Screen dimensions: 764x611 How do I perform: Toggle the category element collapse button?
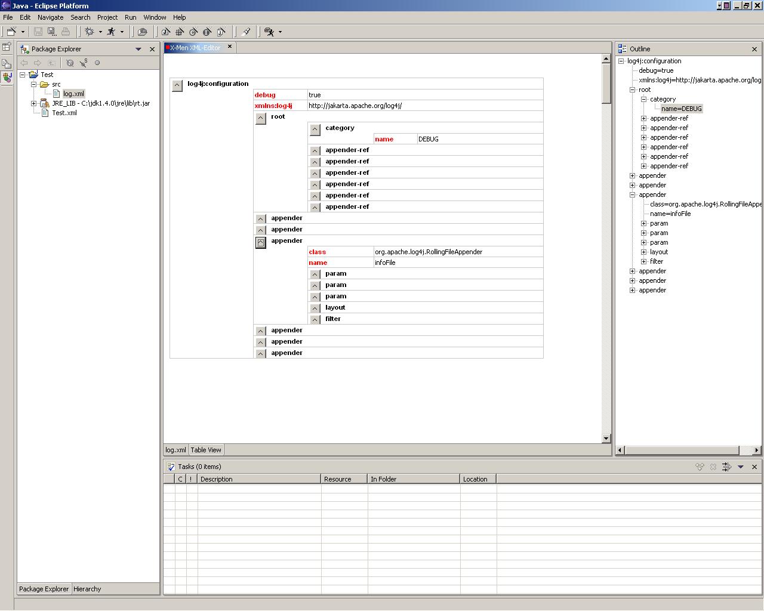click(315, 129)
